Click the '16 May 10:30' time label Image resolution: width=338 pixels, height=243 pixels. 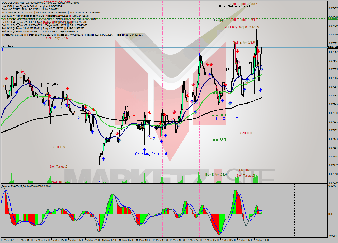tap(143, 240)
